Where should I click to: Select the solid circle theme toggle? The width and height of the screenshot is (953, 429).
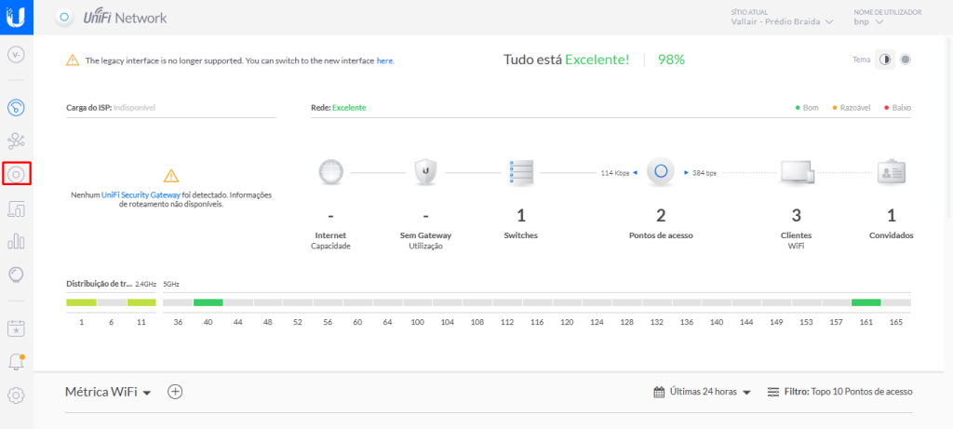(x=905, y=60)
